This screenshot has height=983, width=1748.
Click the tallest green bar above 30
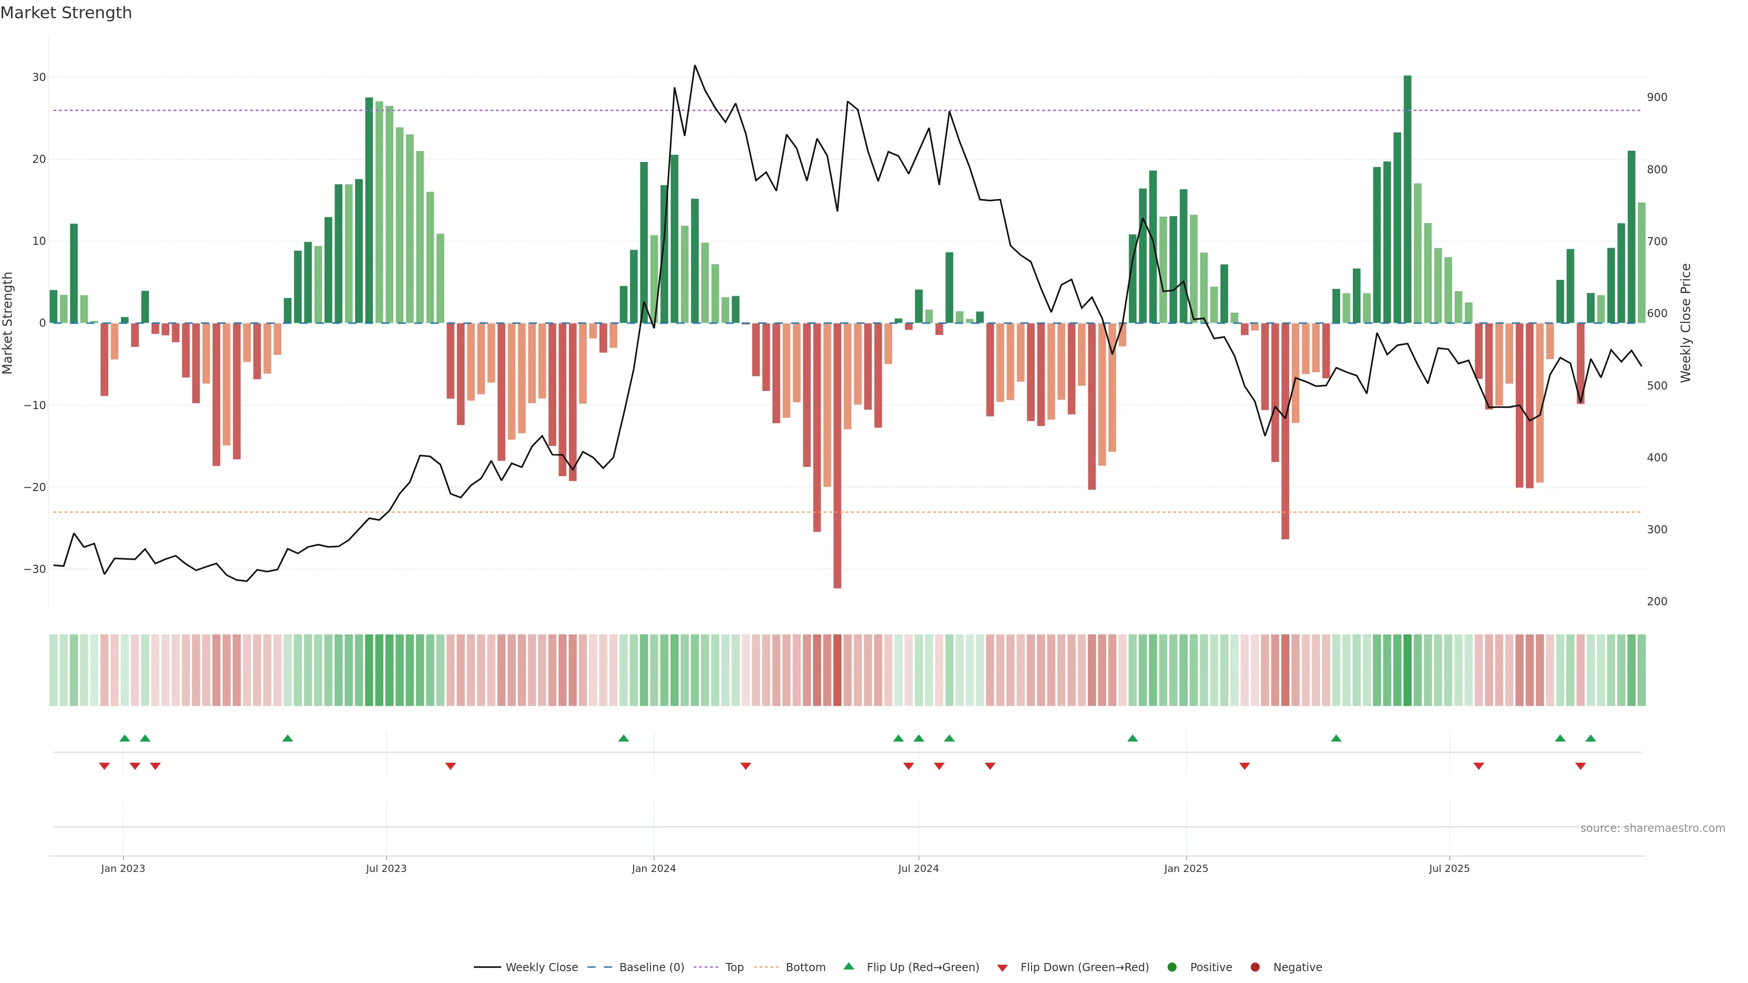(x=1408, y=197)
